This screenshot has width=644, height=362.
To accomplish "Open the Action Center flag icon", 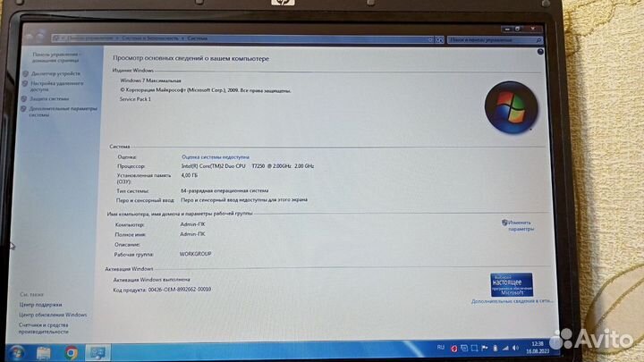I will click(485, 348).
